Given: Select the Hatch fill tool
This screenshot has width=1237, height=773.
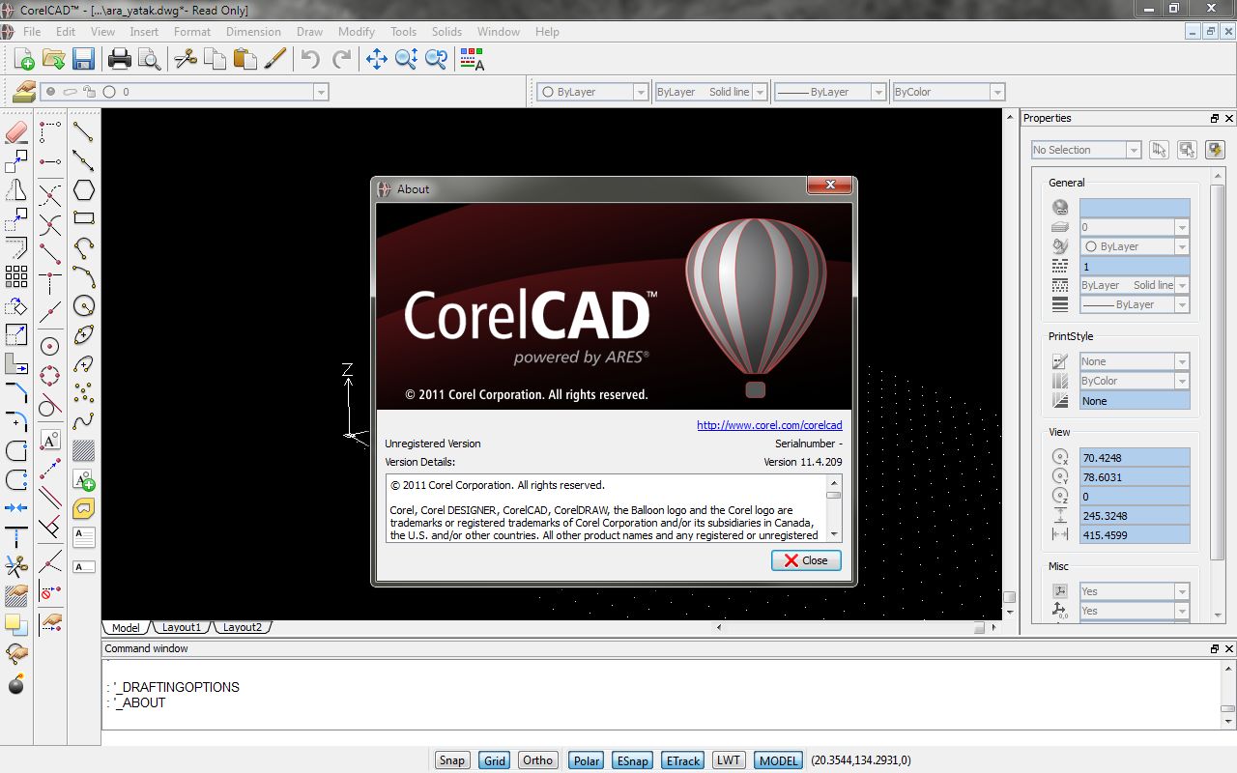Looking at the screenshot, I should (x=84, y=450).
